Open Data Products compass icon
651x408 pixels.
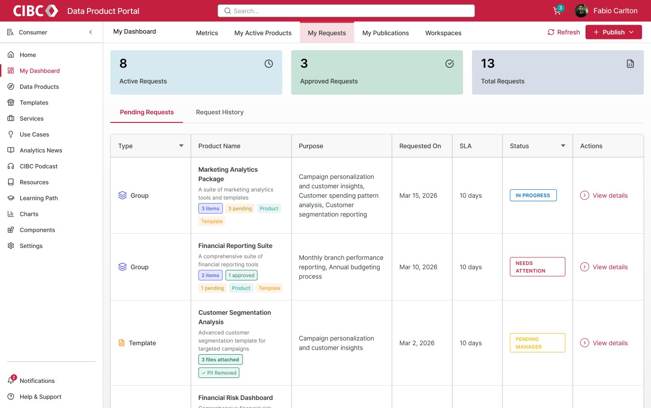click(x=11, y=87)
